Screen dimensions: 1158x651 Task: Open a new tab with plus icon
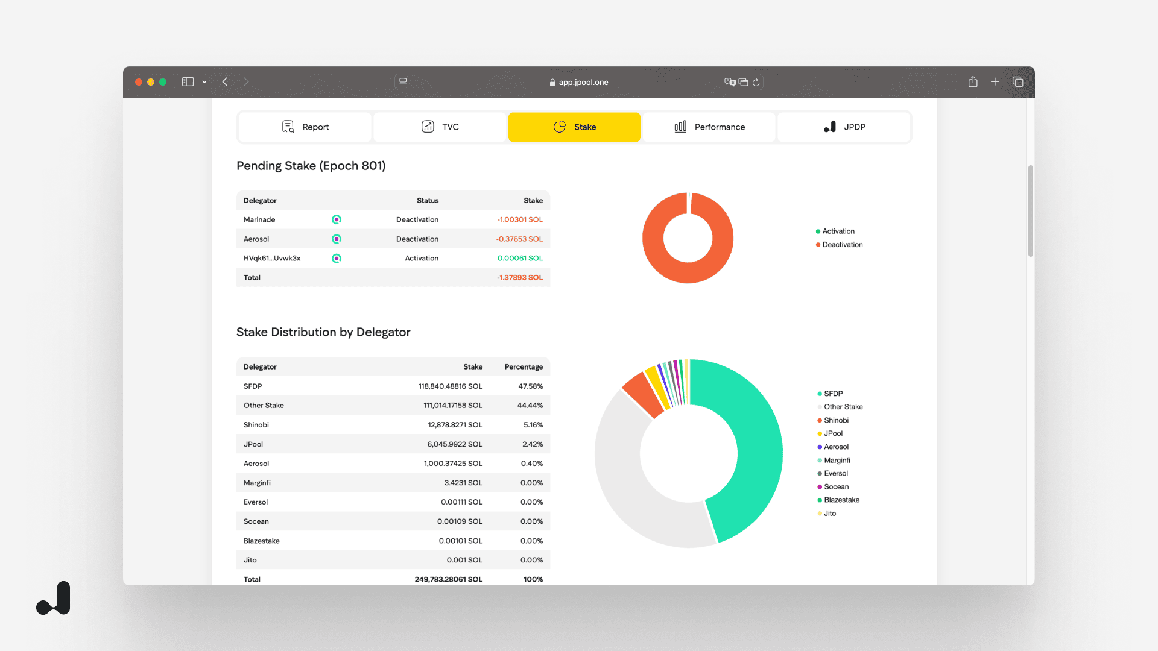[995, 82]
